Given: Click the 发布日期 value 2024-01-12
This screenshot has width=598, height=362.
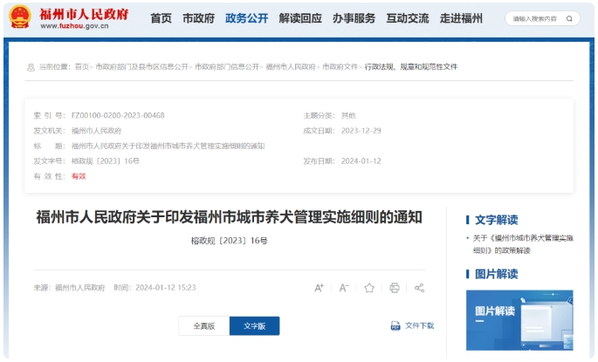Looking at the screenshot, I should [361, 161].
